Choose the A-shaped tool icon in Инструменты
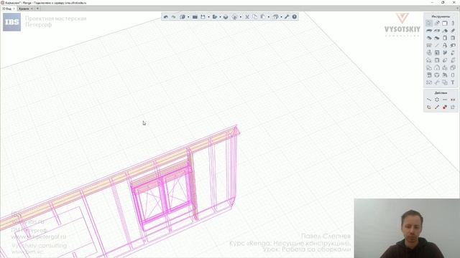460x258 pixels. click(445, 45)
